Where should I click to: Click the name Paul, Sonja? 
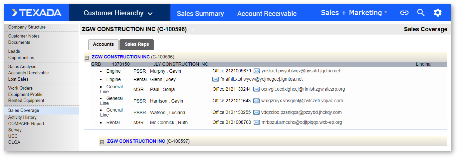click(162, 89)
